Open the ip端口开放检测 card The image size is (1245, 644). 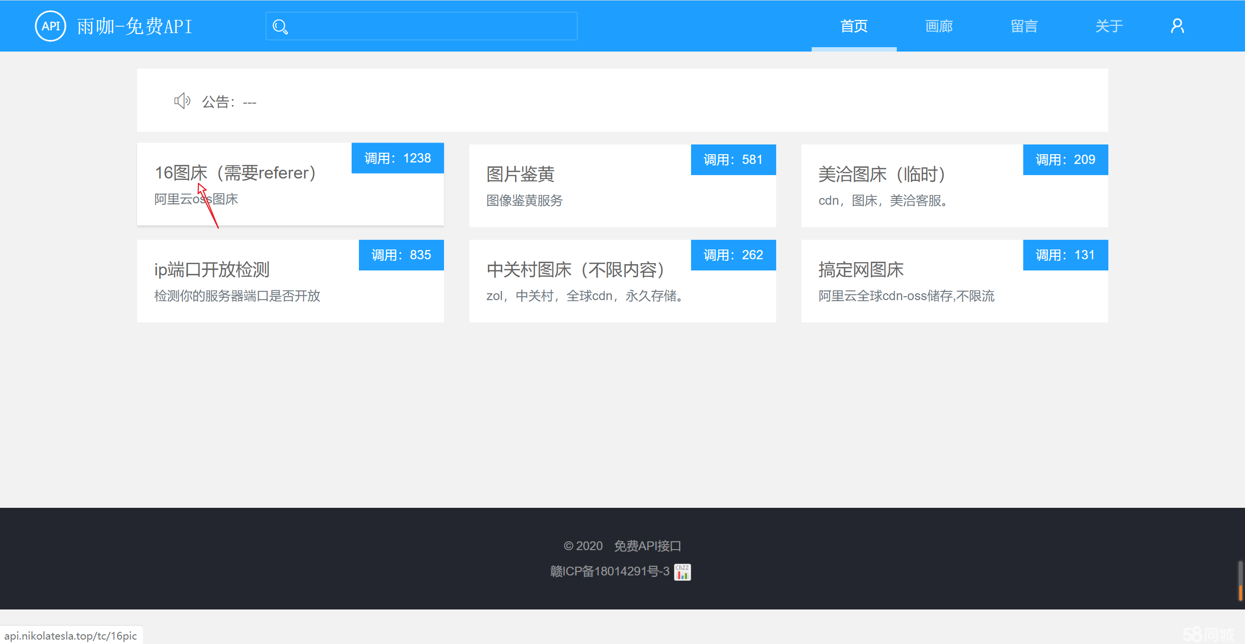tap(212, 269)
